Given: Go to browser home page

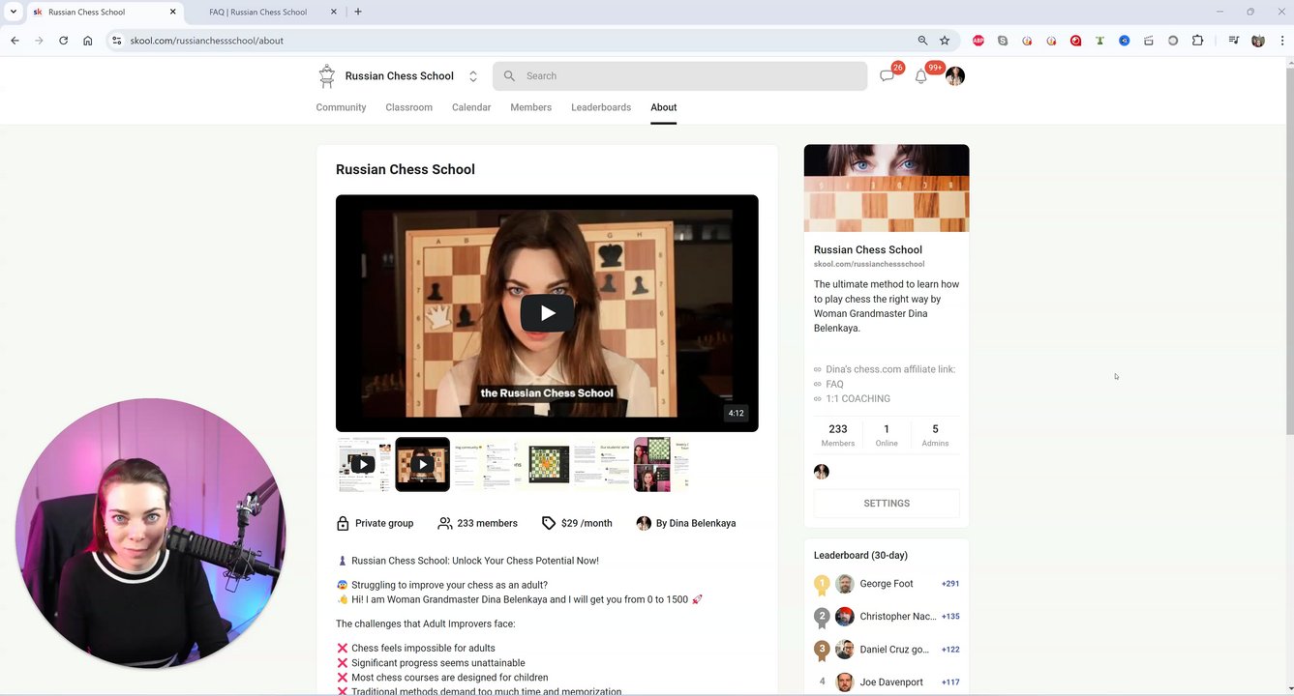Looking at the screenshot, I should (87, 41).
